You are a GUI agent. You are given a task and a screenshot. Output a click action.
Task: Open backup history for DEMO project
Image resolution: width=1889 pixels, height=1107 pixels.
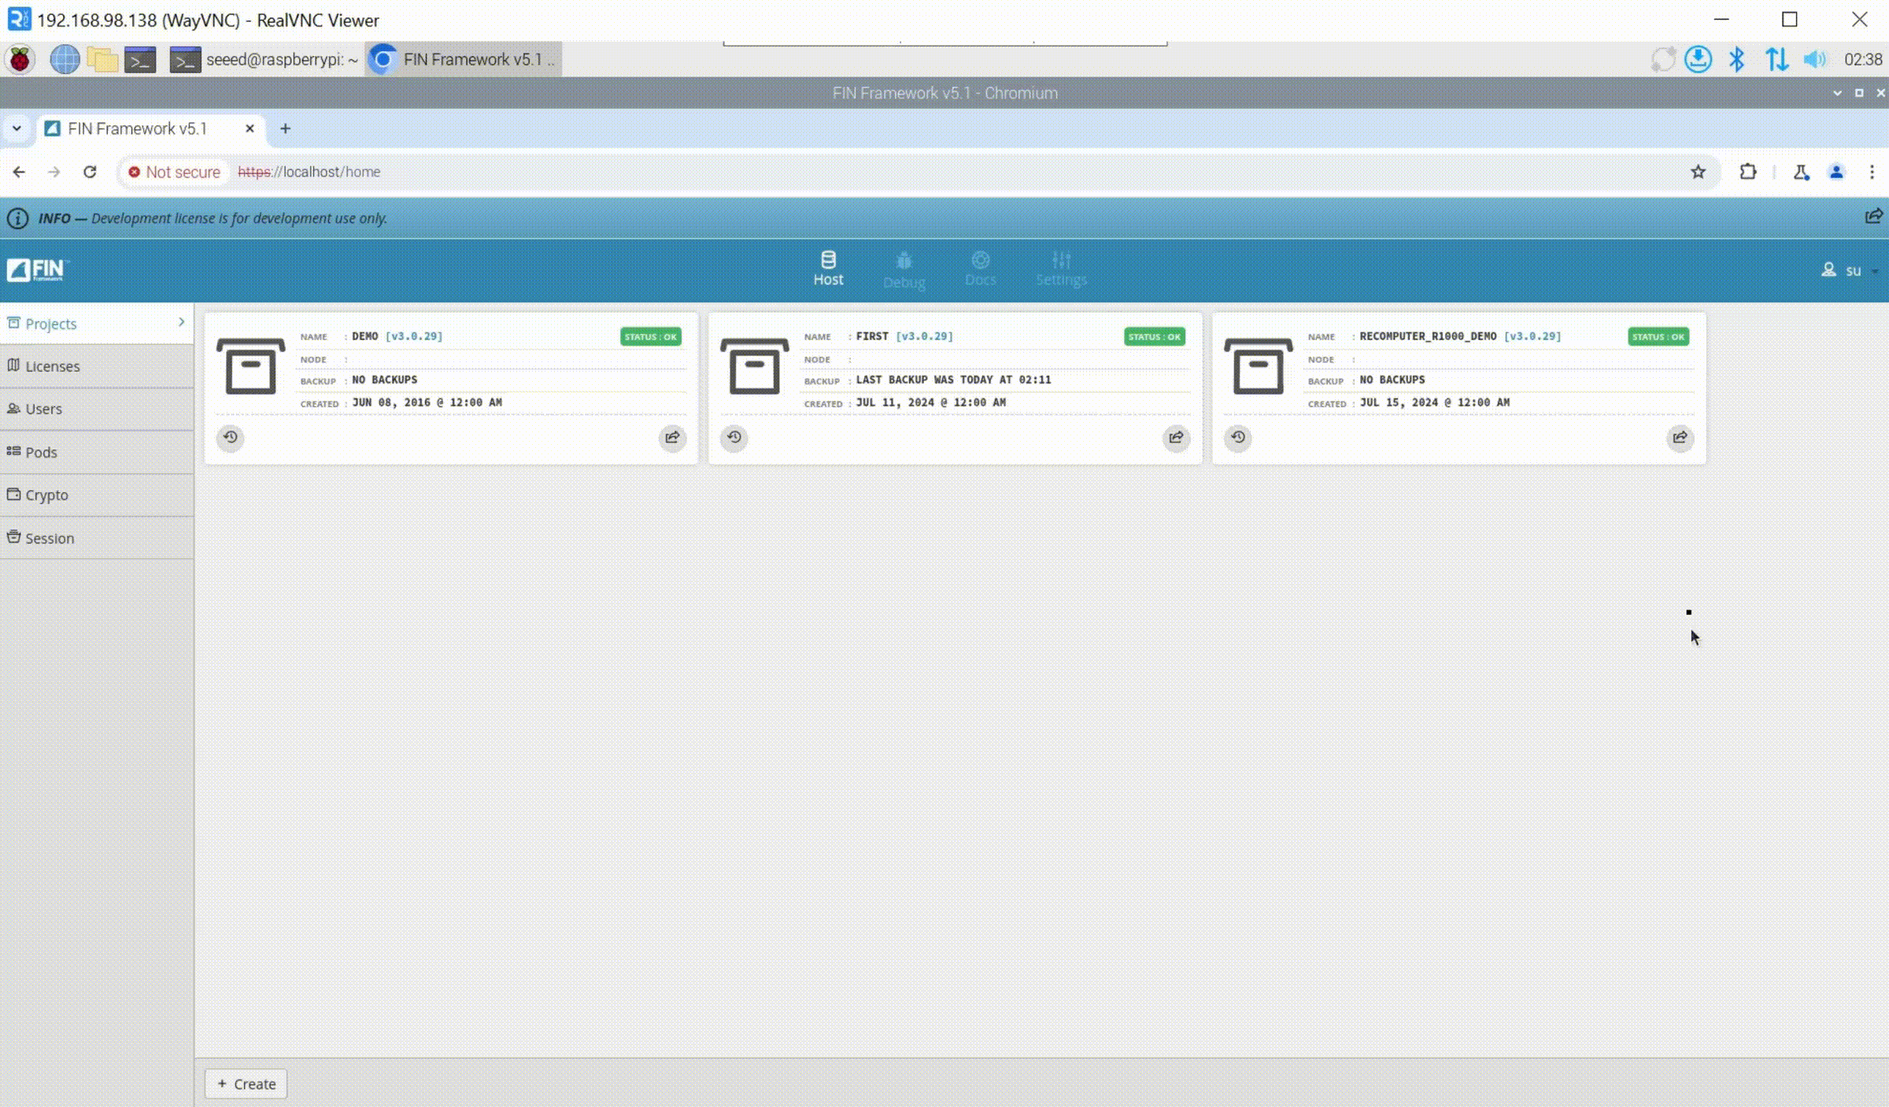[230, 437]
